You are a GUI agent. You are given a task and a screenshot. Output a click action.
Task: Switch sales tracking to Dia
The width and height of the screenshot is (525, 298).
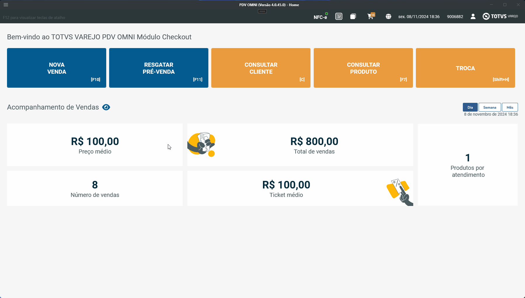click(x=470, y=107)
